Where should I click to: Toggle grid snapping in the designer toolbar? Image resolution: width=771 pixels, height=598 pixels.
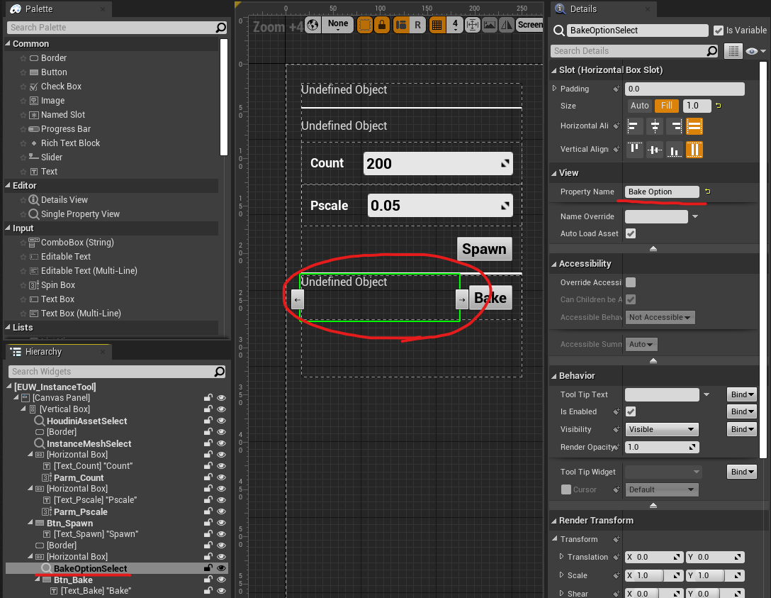pos(438,24)
